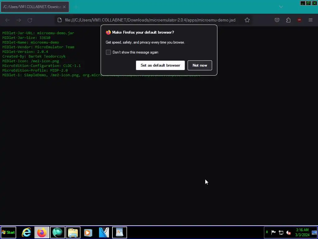Open the list all tabs chevron
The image size is (318, 239).
tap(281, 7)
